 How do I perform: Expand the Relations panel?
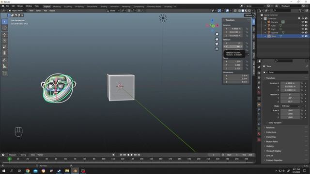[x=270, y=128]
